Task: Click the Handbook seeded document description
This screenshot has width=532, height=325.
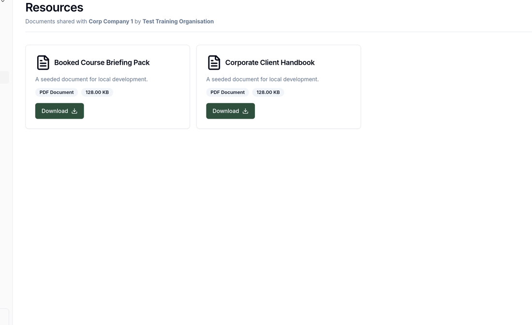Action: 263,79
